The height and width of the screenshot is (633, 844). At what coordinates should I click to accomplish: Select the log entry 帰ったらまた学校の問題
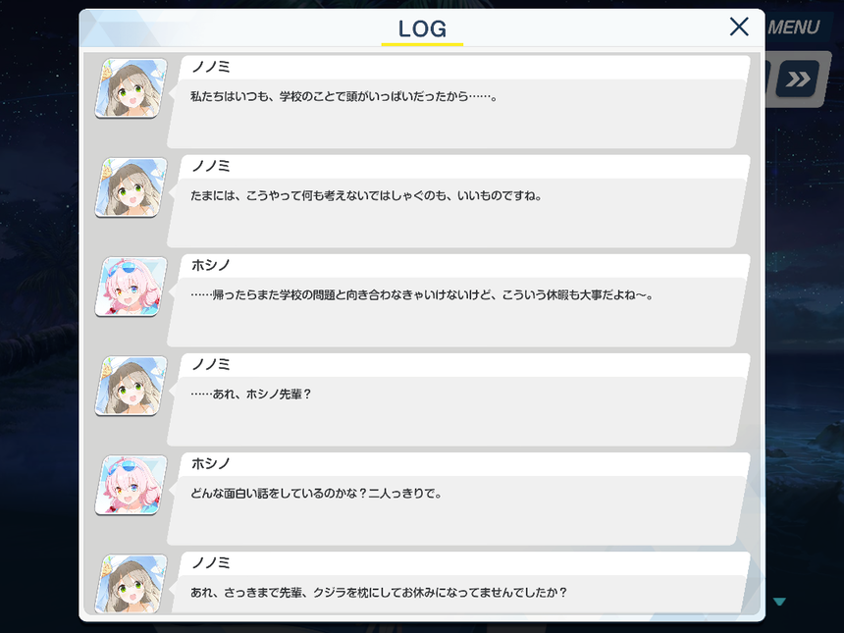458,300
